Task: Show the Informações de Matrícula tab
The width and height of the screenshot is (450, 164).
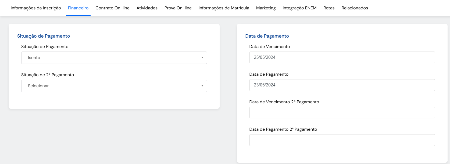Action: pyautogui.click(x=224, y=8)
